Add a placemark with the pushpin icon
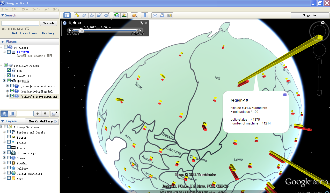Screen dimensions: 330x193 point(77,15)
